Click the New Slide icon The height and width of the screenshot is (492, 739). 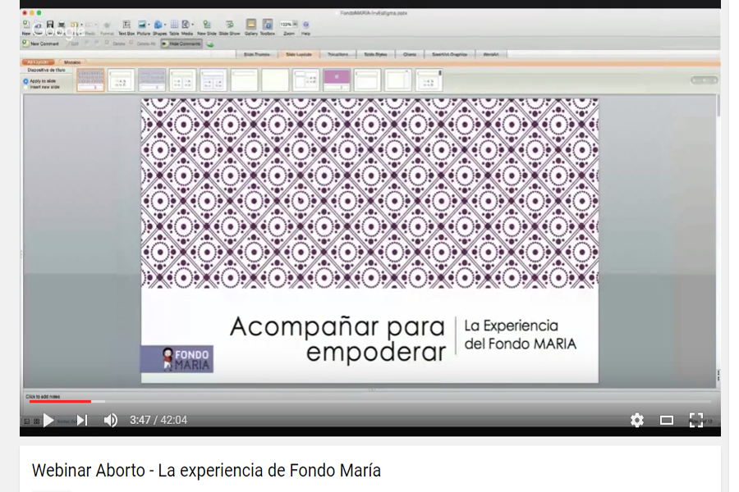click(206, 25)
